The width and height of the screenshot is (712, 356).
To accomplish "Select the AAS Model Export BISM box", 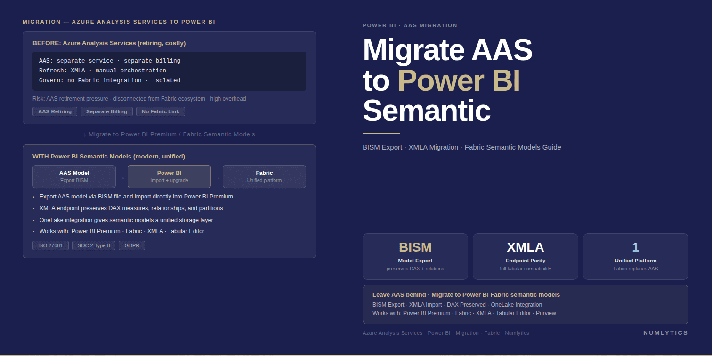I will point(74,176).
